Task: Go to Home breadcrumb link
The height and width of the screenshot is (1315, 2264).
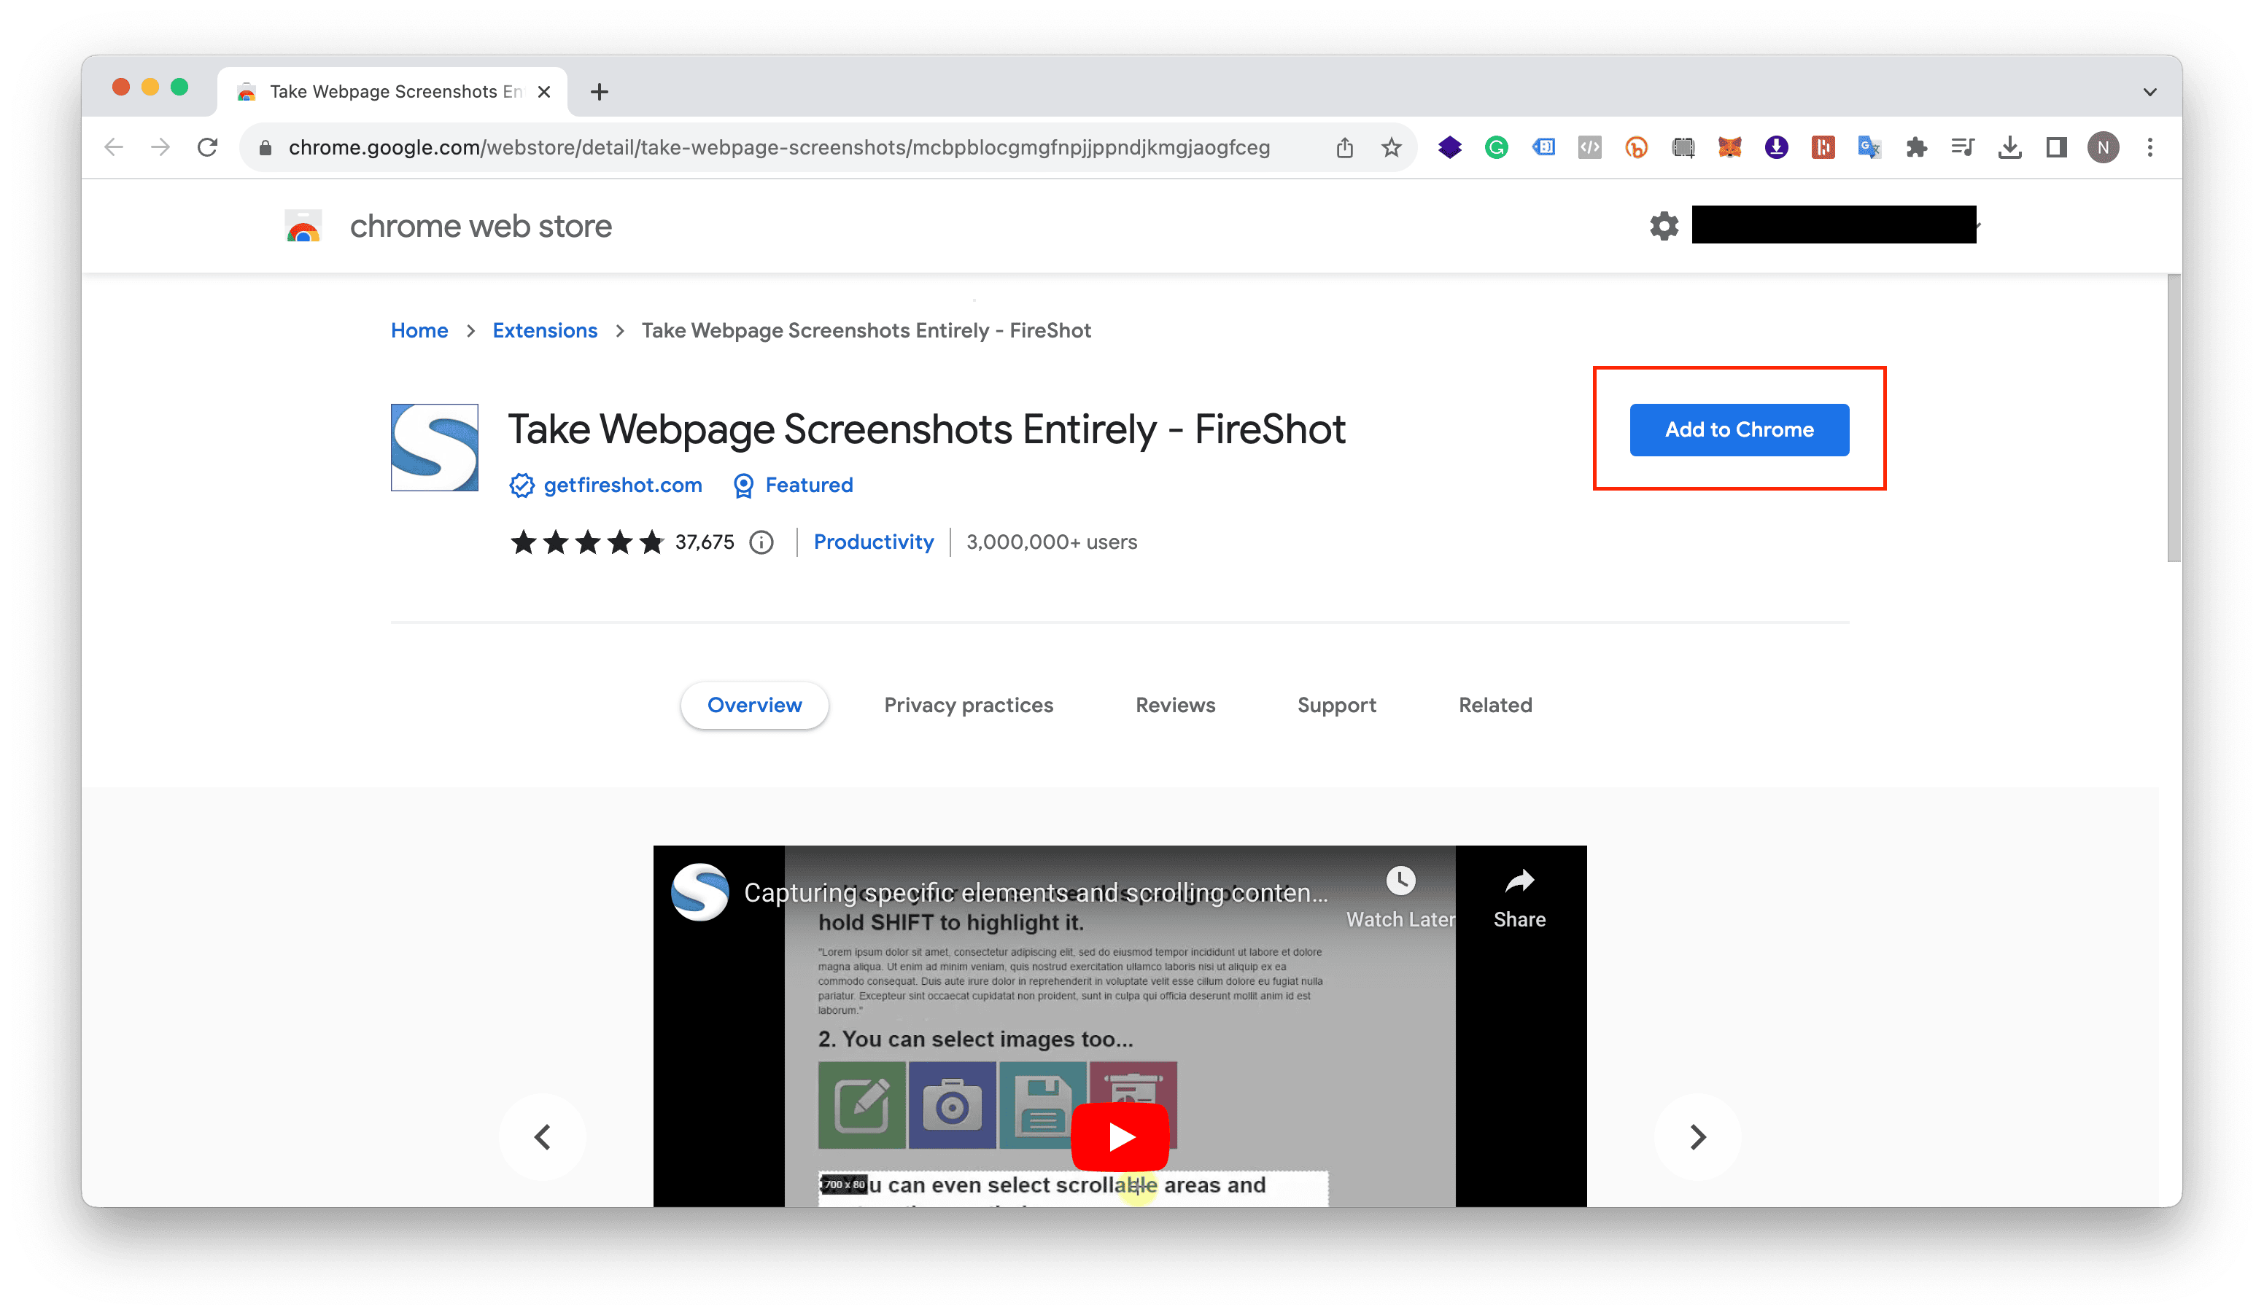Action: 419,330
